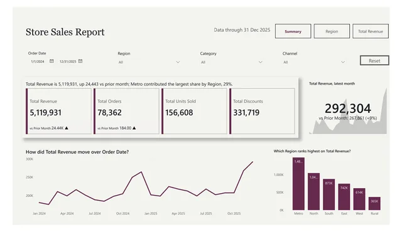Click the 331,719 discounts value

pyautogui.click(x=246, y=112)
